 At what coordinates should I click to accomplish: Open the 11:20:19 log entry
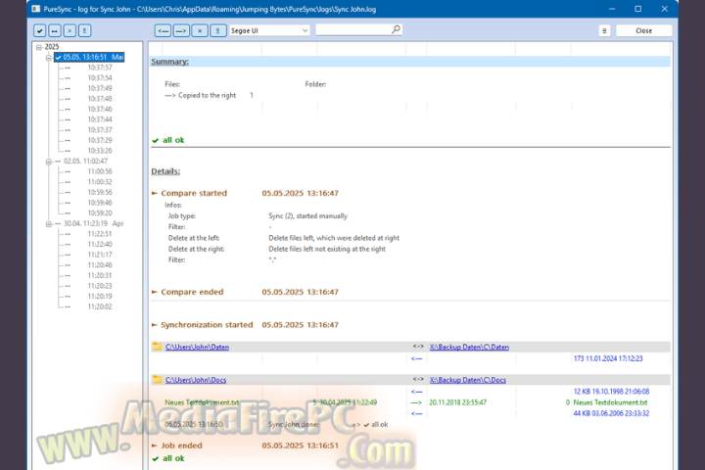[x=100, y=297]
